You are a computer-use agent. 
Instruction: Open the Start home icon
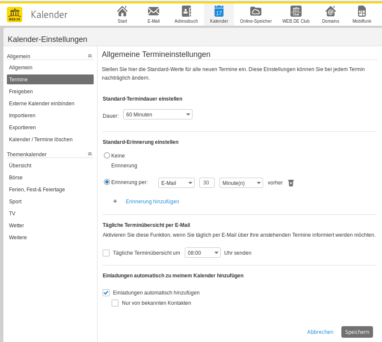click(122, 12)
